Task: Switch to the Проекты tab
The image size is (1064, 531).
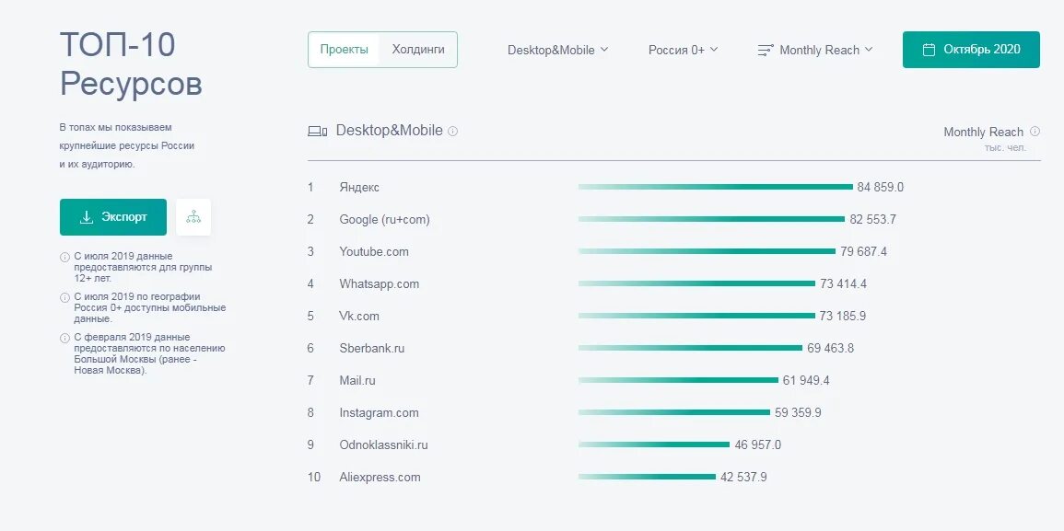Action: tap(344, 50)
